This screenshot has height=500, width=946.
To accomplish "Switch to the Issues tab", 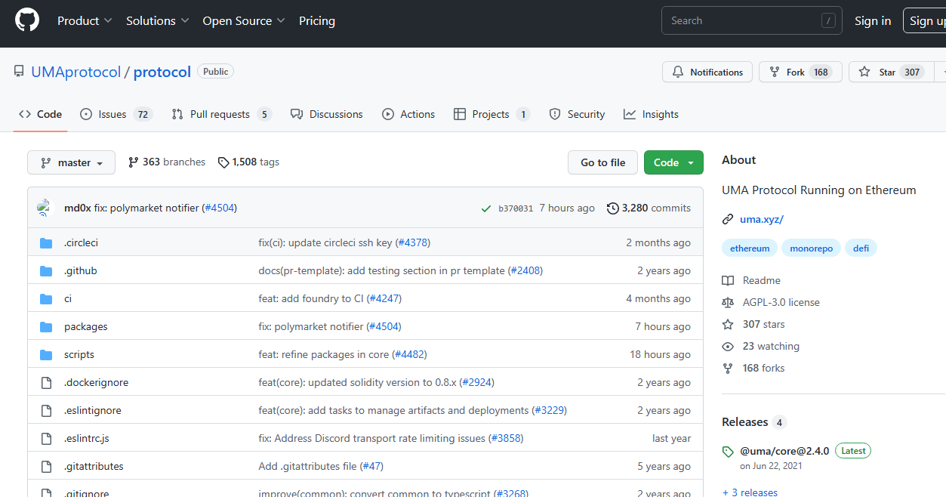I will (x=116, y=114).
